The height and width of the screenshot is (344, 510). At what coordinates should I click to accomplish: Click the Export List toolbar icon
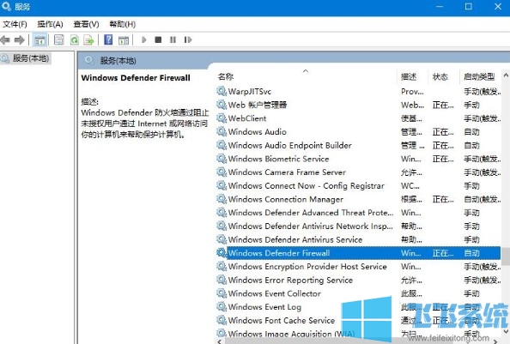(x=88, y=40)
